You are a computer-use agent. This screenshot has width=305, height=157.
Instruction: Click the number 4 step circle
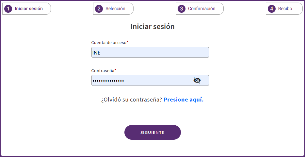tap(272, 9)
